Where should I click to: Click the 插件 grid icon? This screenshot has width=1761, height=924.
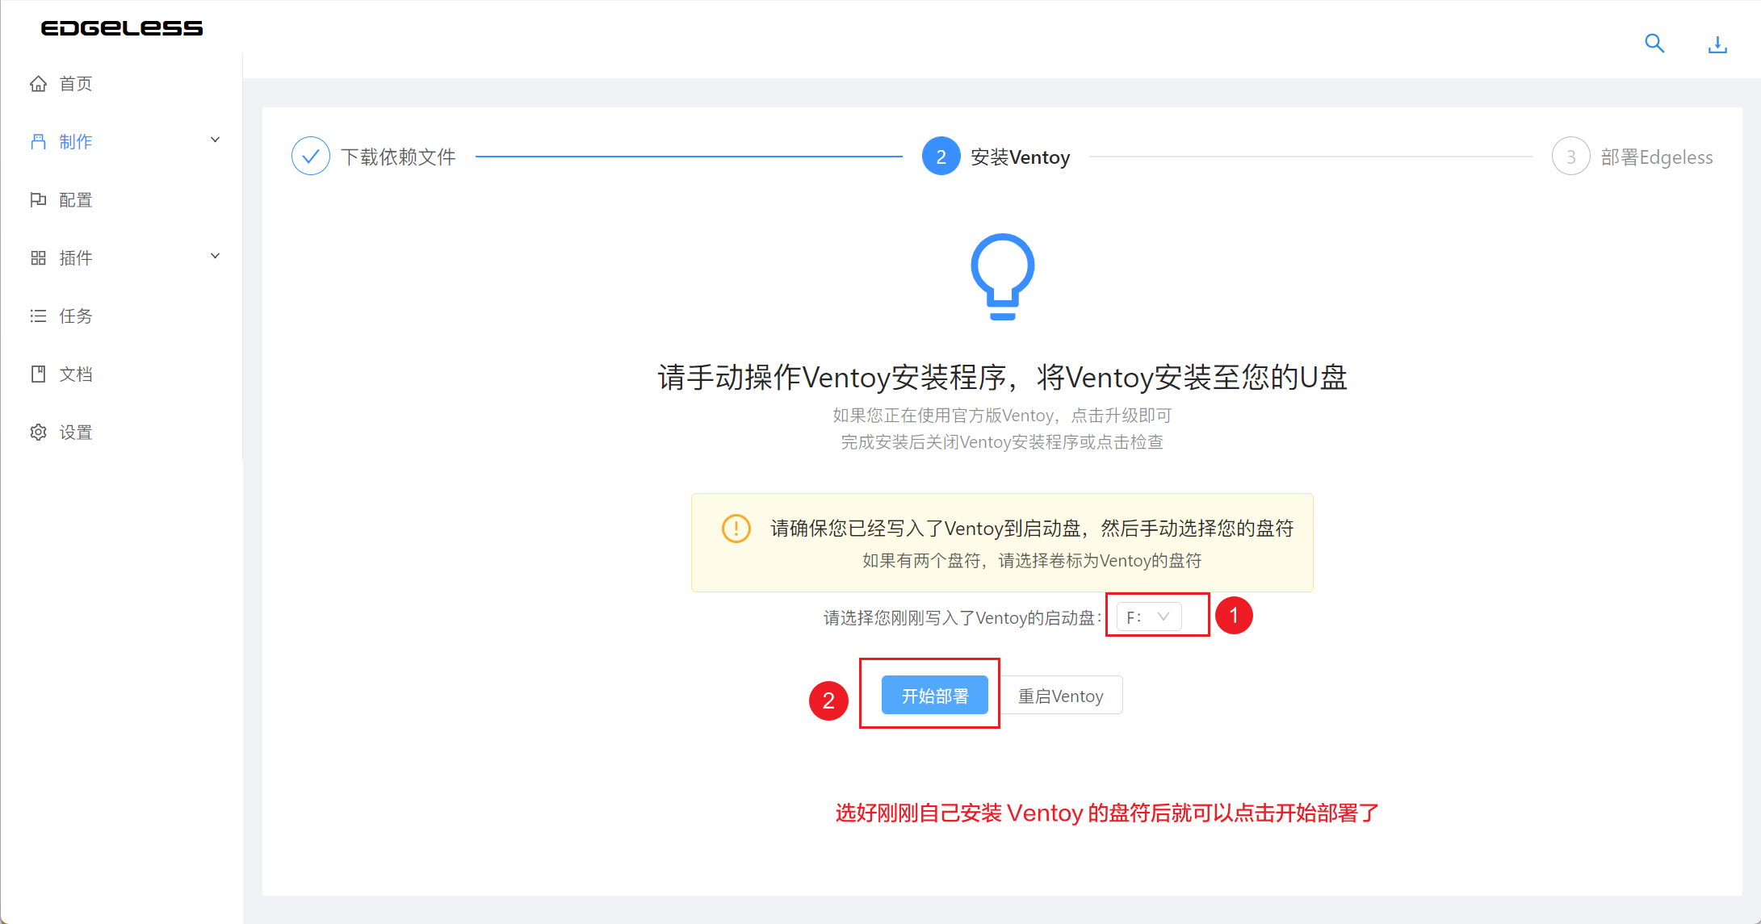point(38,258)
